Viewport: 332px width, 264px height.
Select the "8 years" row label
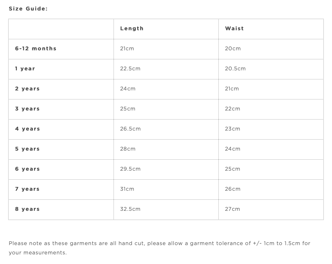pyautogui.click(x=27, y=209)
